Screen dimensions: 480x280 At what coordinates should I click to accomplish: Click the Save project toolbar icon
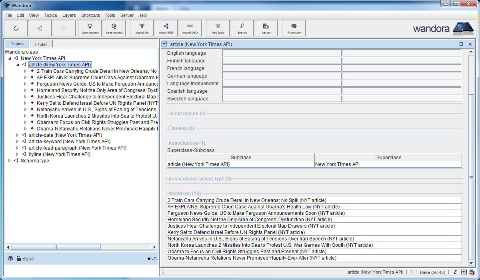tap(114, 28)
